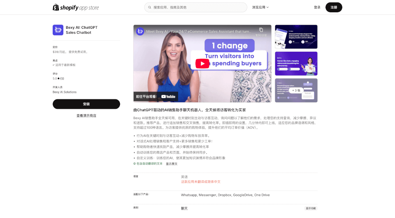Open the first screenshot thumbnail

(x=296, y=37)
